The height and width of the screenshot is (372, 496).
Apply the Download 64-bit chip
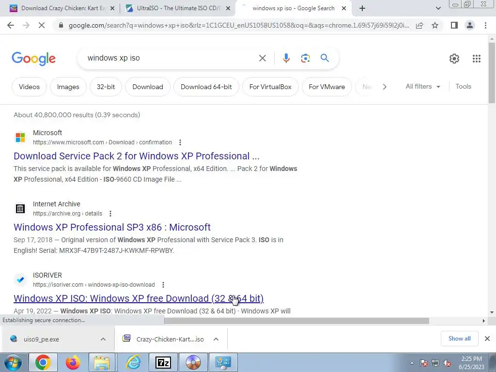click(206, 87)
